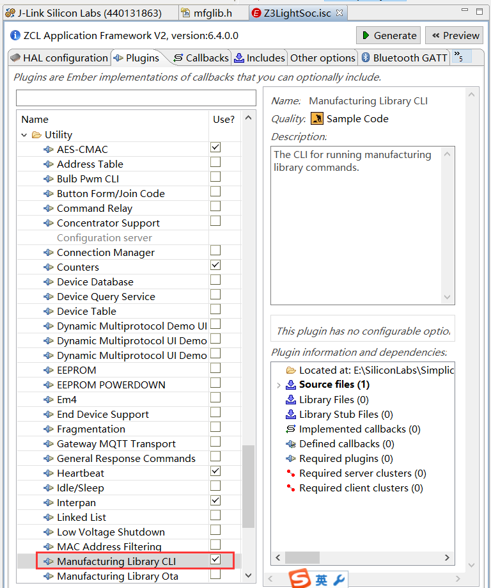This screenshot has width=491, height=588.
Task: Enable the Address Table plugin checkbox
Action: click(215, 162)
